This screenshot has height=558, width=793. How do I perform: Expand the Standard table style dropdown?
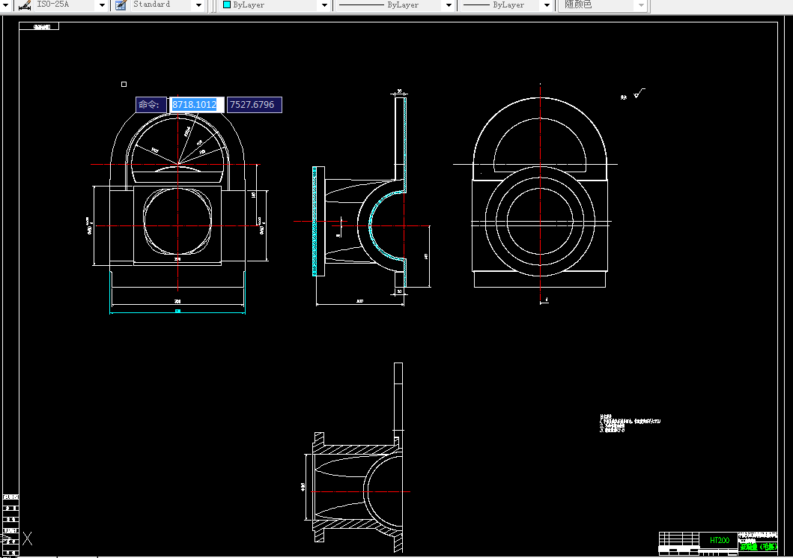point(198,5)
